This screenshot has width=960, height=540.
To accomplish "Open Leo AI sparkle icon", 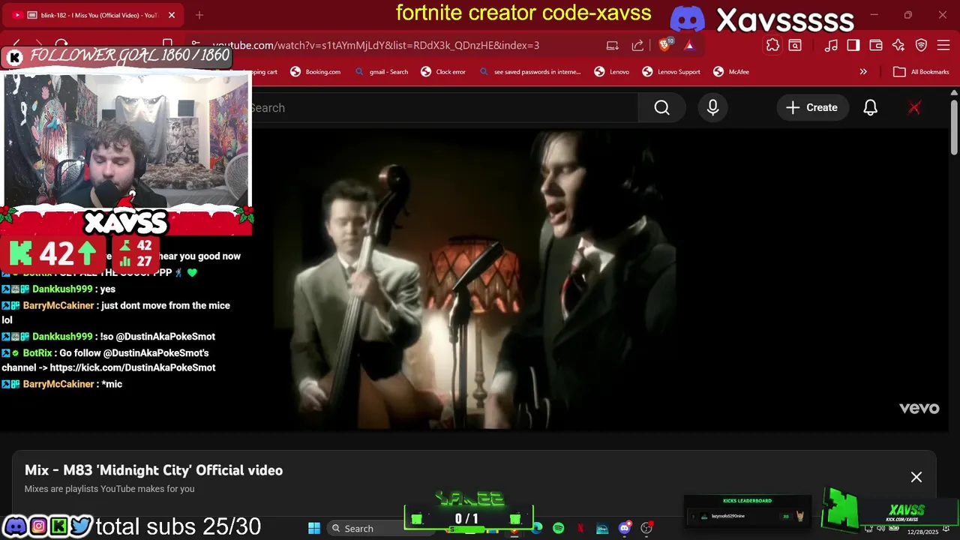I will (x=898, y=45).
